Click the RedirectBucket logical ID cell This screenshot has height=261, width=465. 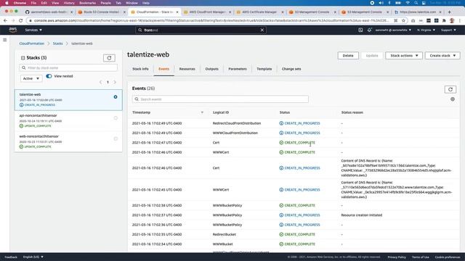pos(225,234)
